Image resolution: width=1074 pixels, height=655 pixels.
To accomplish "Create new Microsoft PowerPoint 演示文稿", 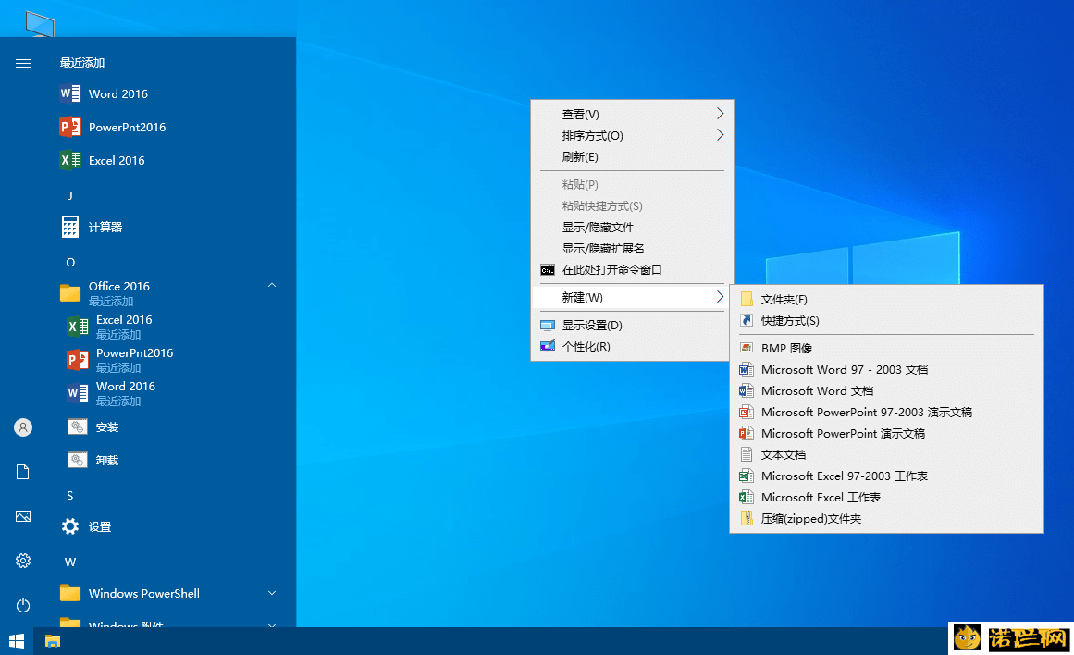I will (886, 433).
